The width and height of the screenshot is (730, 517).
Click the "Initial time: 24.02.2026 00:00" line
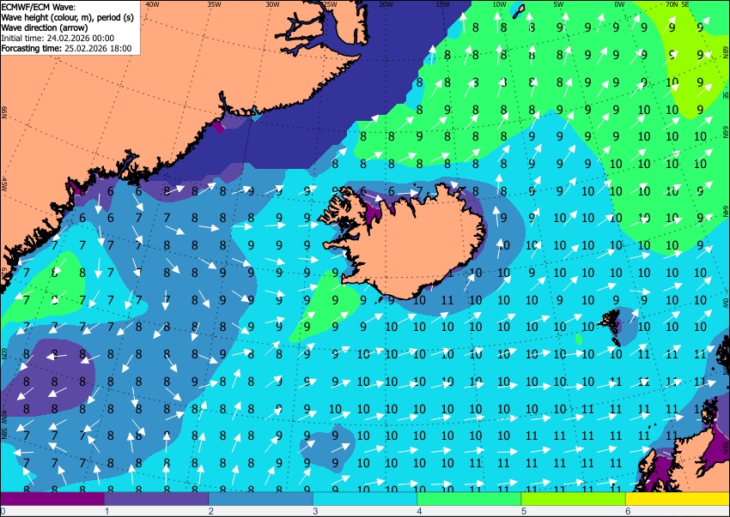(58, 38)
